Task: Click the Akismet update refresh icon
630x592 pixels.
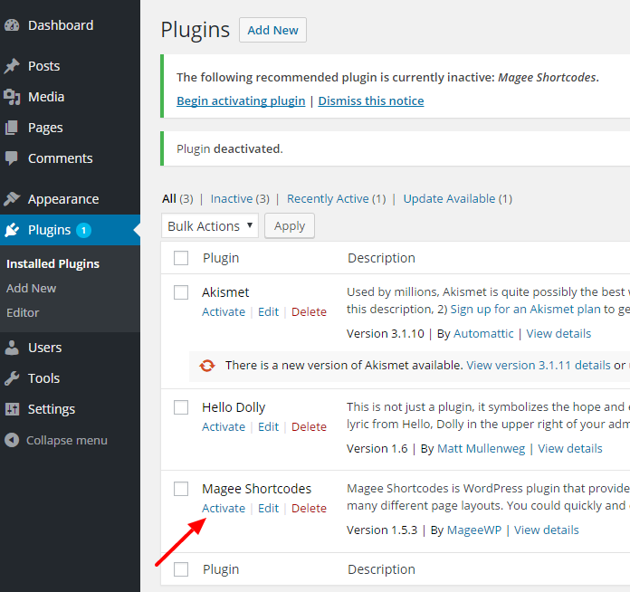Action: click(207, 366)
